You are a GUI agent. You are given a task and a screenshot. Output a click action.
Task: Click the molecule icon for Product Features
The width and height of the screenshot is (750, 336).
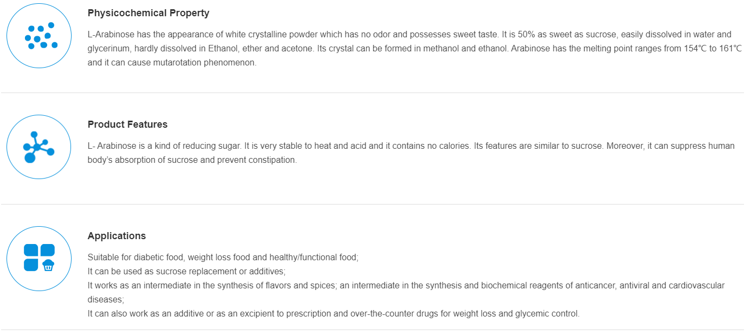[x=39, y=147]
